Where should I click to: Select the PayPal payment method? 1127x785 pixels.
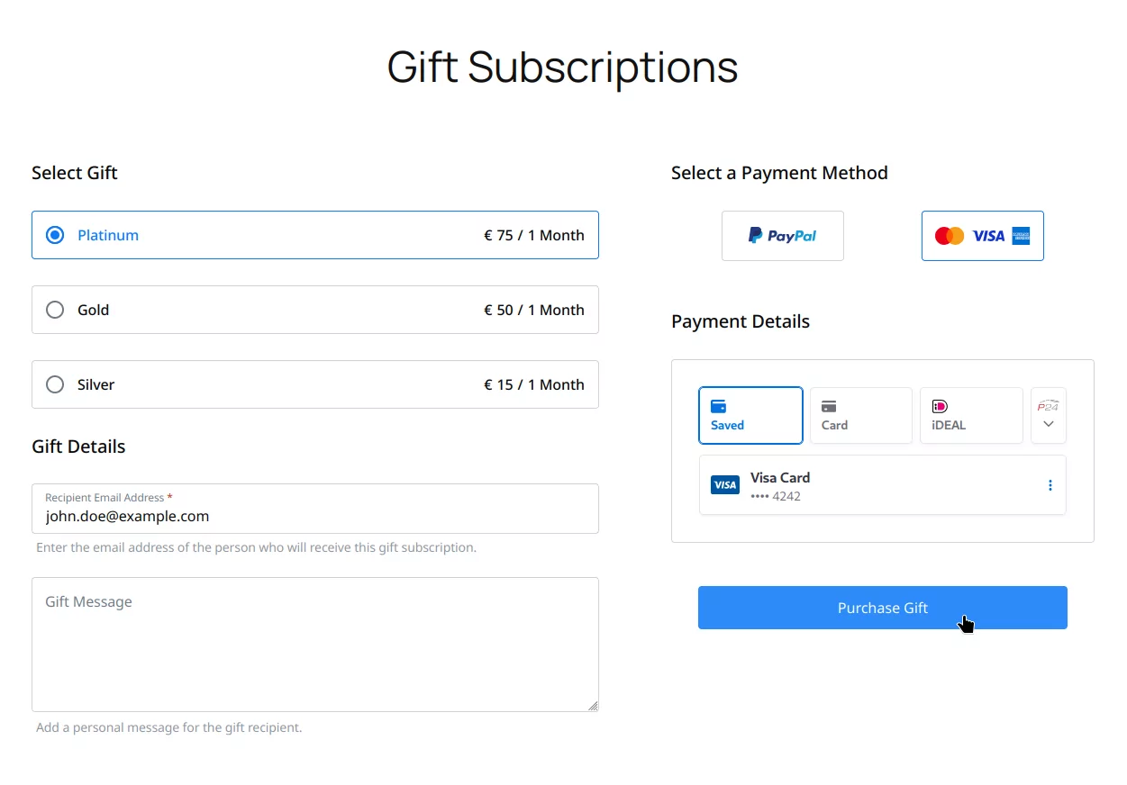pos(782,236)
